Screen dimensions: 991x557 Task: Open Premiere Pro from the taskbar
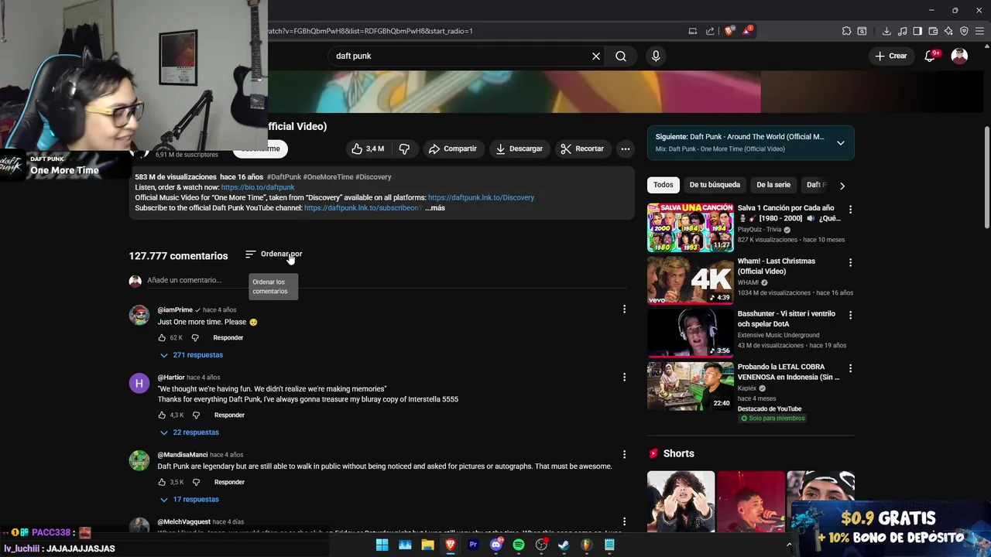pos(473,545)
